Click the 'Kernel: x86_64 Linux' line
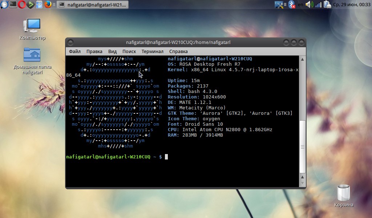Viewport: 372px width, 218px height. pos(233,69)
